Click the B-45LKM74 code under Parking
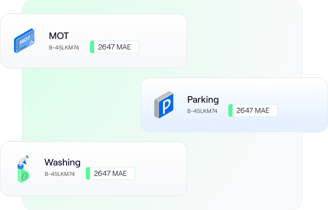This screenshot has height=210, width=328. pos(202,111)
